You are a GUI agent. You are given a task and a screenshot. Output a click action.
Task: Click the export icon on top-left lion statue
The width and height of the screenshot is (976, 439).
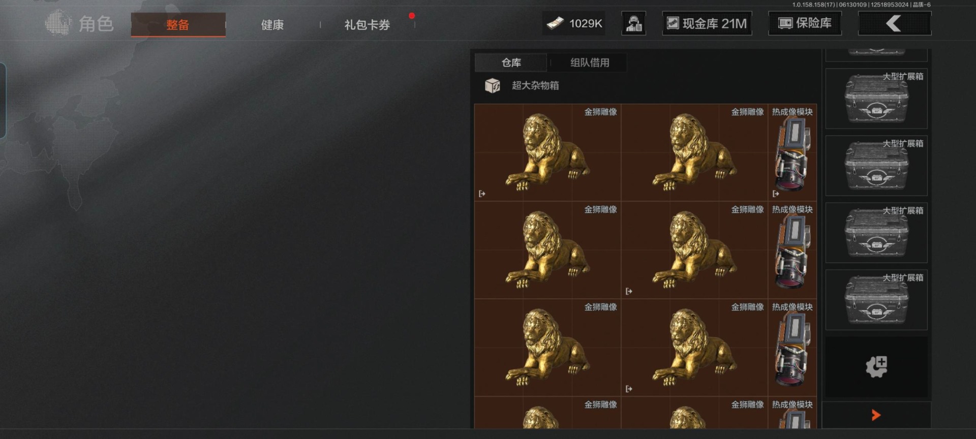coord(482,194)
